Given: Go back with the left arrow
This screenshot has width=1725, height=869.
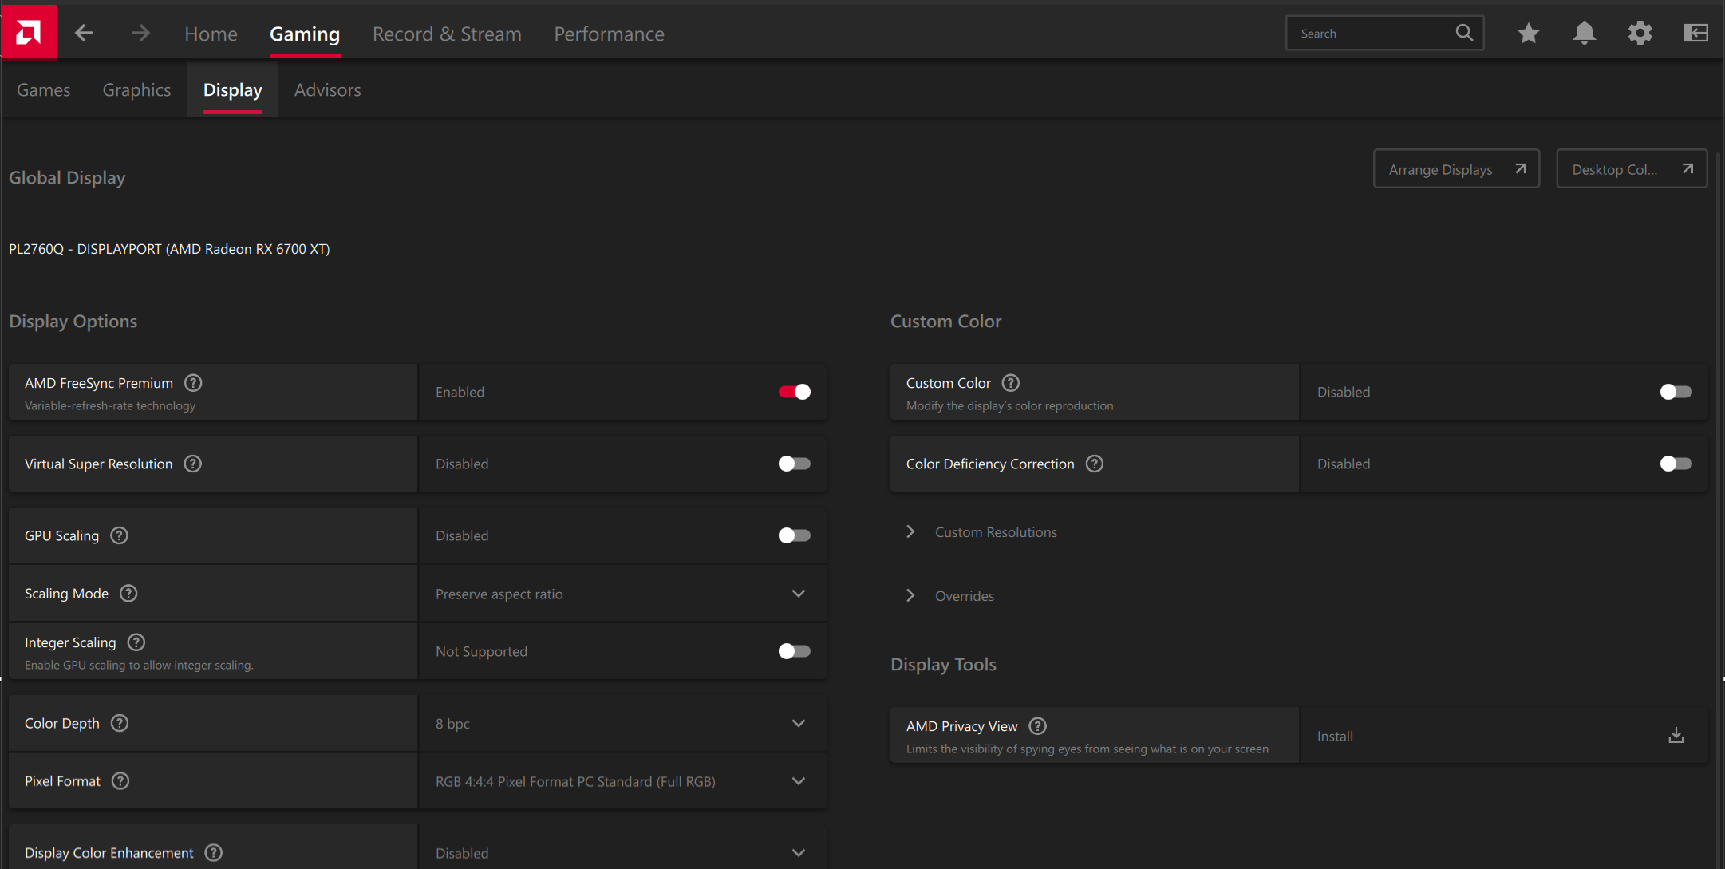Looking at the screenshot, I should click(84, 33).
